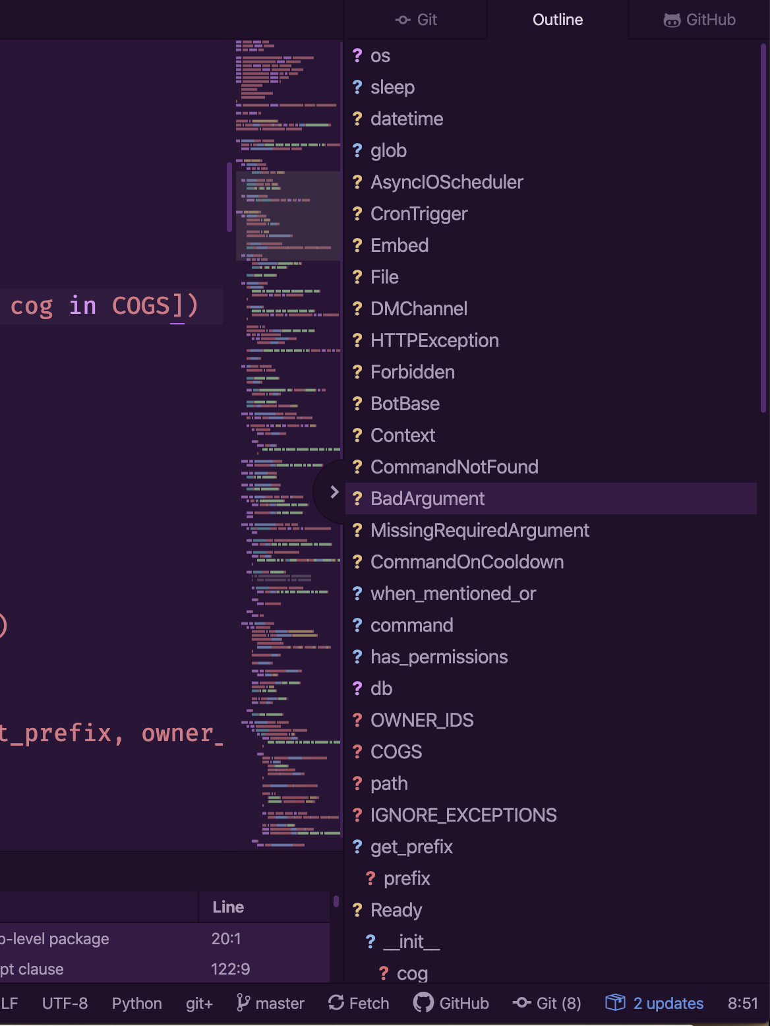The image size is (770, 1026).
Task: Select MissingRequiredArgument in the outline
Action: [x=479, y=530]
